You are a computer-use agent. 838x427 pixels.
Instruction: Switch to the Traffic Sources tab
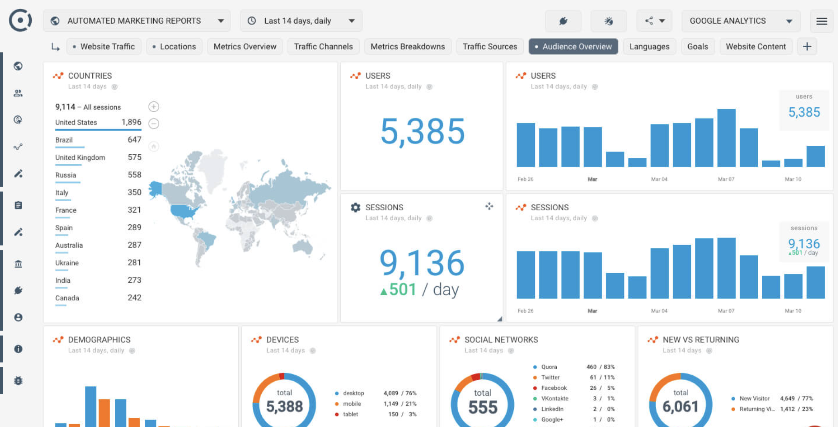coord(490,46)
